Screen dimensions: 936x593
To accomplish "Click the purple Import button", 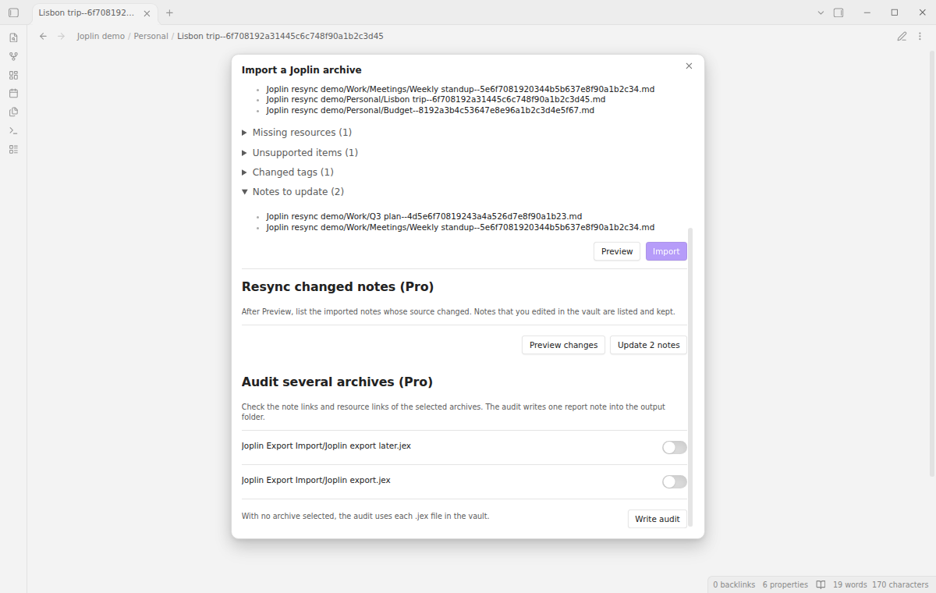I will [666, 251].
